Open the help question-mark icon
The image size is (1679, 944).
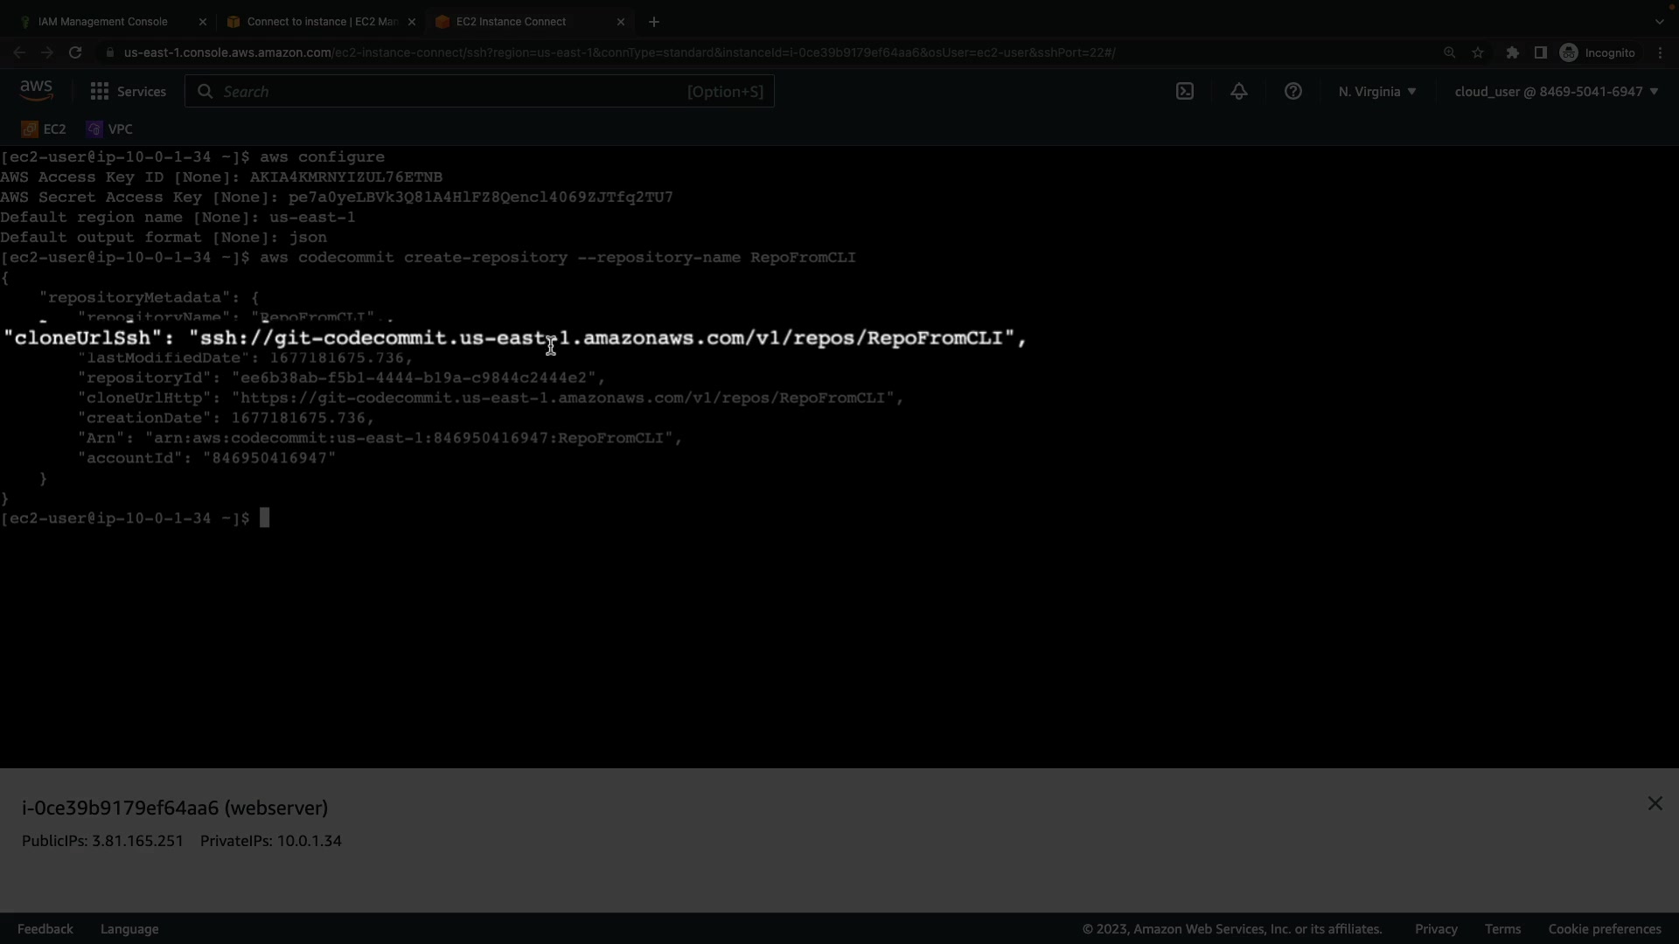click(1293, 92)
